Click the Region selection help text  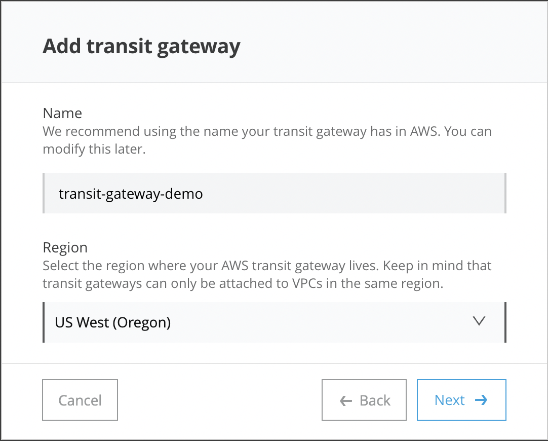click(x=267, y=266)
